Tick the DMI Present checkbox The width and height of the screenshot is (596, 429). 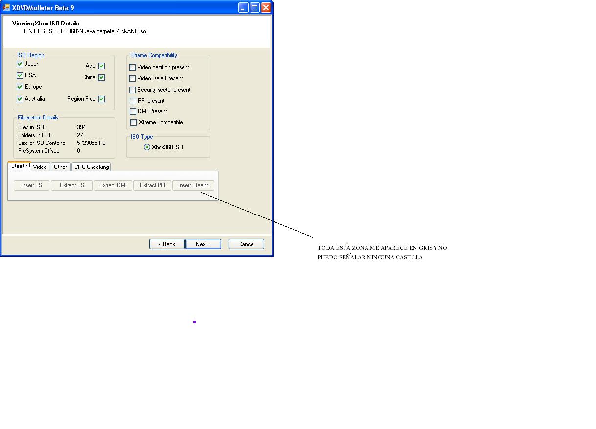click(x=133, y=112)
